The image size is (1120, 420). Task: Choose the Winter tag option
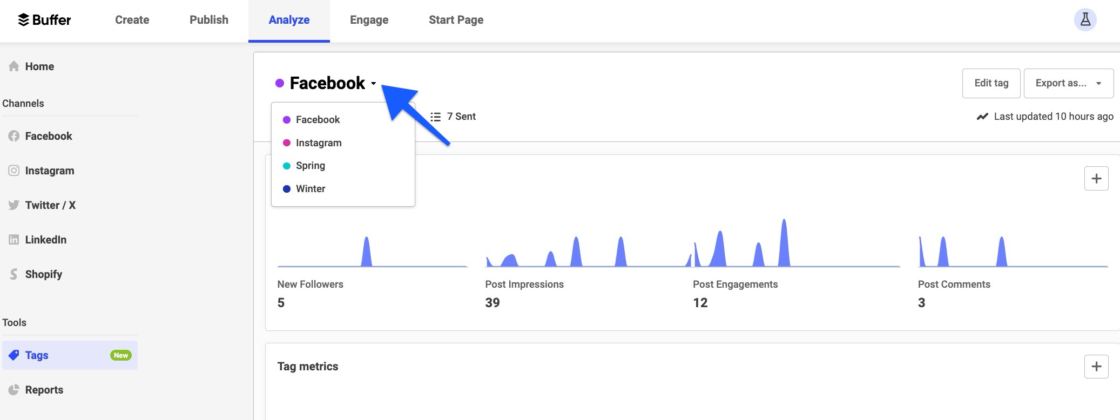click(x=343, y=189)
